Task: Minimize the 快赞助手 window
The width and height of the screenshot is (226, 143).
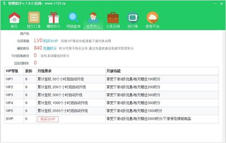Action: 215,4
